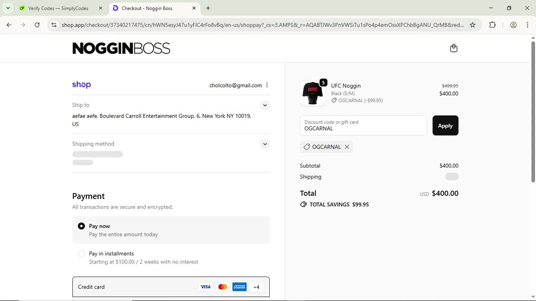The width and height of the screenshot is (536, 301).
Task: Apply the discount code
Action: point(445,126)
